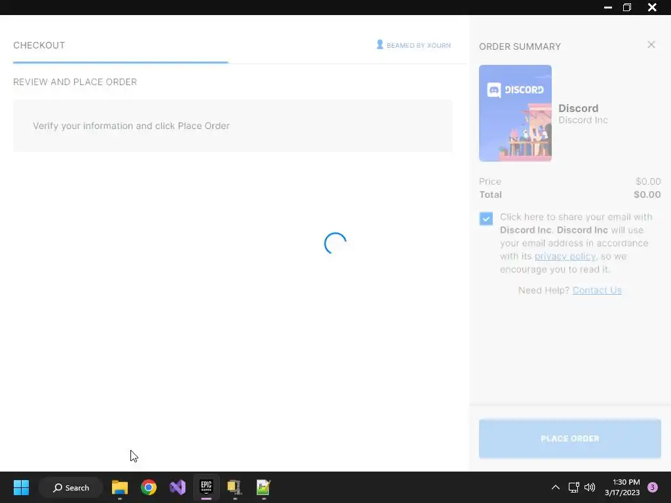Close the checkout window

pos(652,7)
